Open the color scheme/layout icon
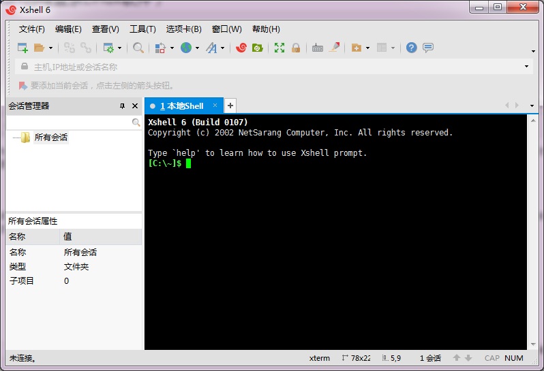Viewport: 544px width, 371px height. (160, 48)
